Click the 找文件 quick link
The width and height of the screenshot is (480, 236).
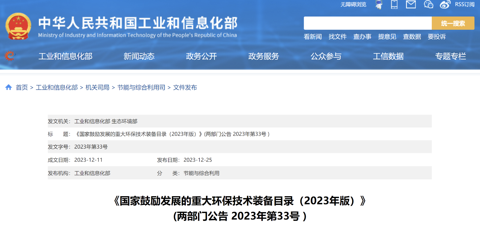point(337,37)
